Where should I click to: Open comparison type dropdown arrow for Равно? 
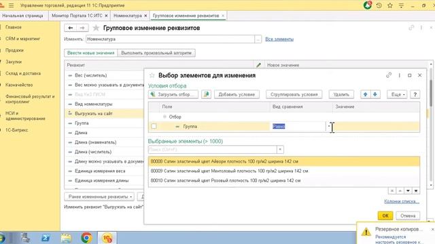[329, 127]
